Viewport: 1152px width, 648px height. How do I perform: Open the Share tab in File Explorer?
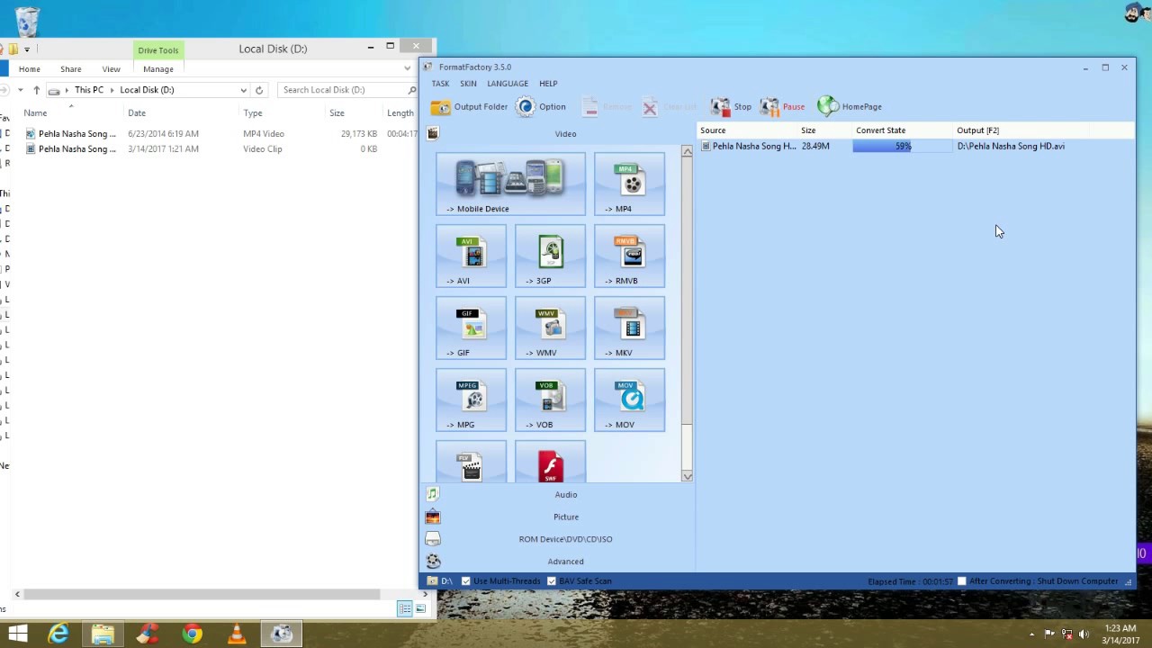click(x=71, y=69)
